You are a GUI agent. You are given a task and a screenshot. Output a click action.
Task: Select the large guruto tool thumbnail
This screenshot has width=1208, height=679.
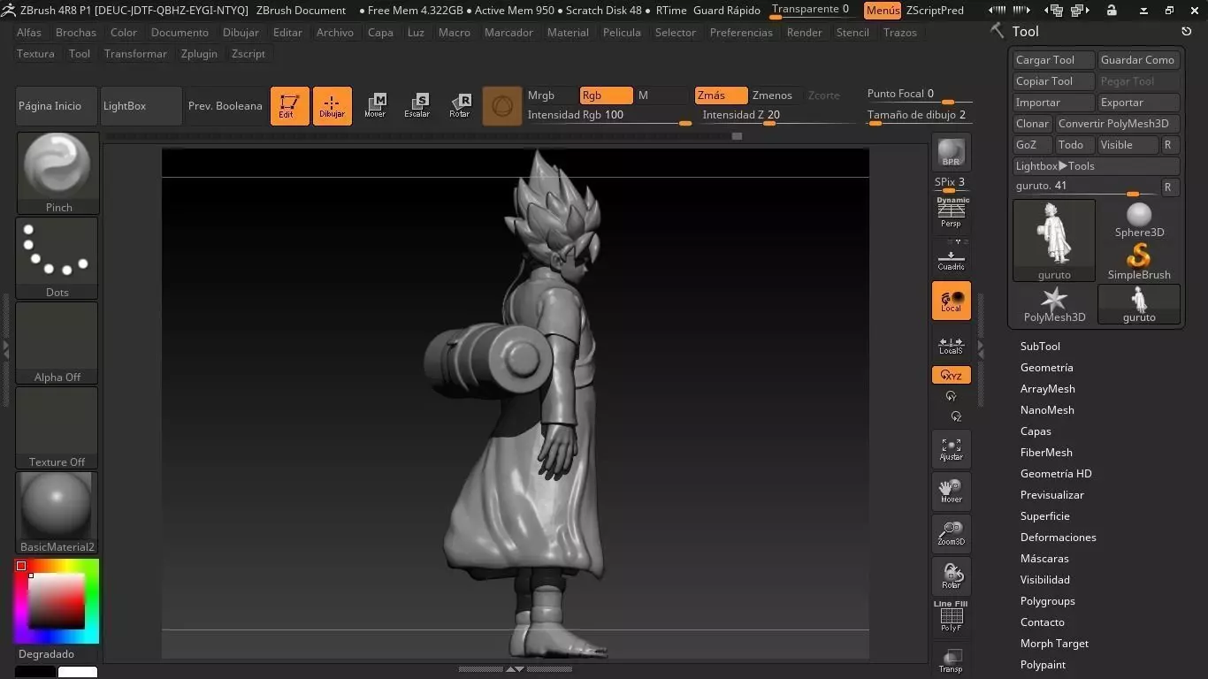1054,240
